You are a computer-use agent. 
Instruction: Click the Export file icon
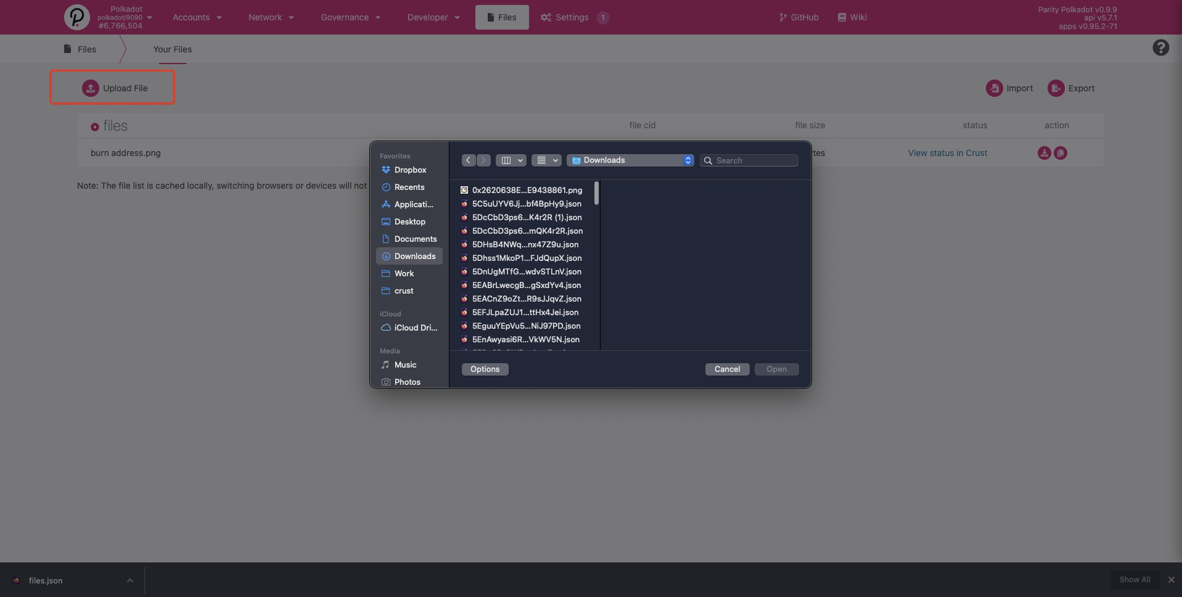1056,88
